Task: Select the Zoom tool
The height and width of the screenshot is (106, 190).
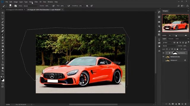Action: click(3, 71)
